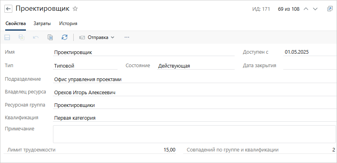Expand the Отправка dropdown
The height and width of the screenshot is (163, 337).
[97, 37]
